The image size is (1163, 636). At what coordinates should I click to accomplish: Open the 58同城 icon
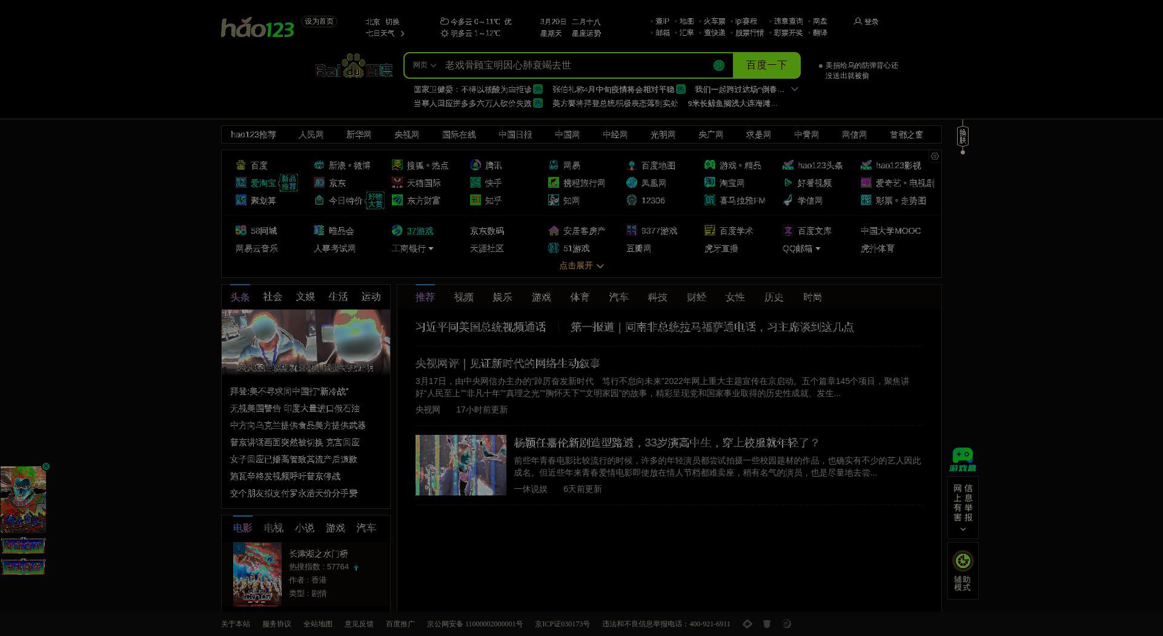tap(240, 230)
